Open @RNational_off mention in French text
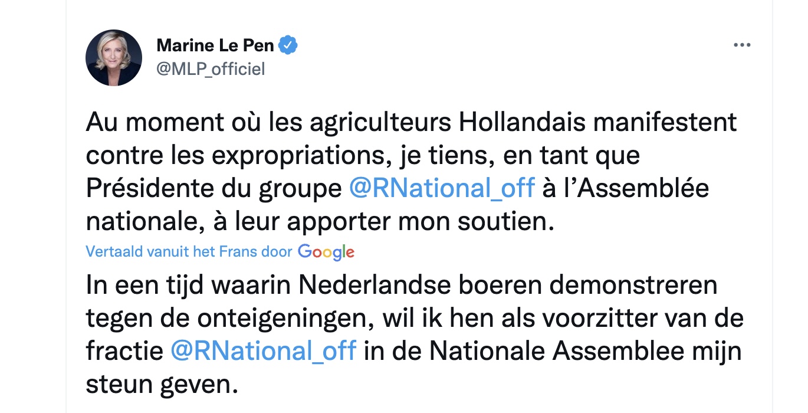Image resolution: width=808 pixels, height=413 pixels. point(442,188)
